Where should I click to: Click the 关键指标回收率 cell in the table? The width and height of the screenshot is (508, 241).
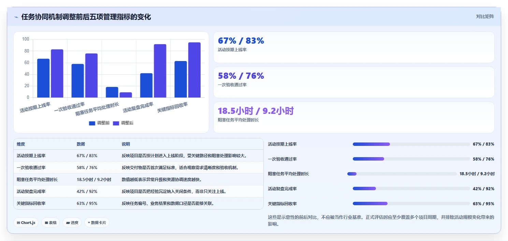tap(31, 204)
